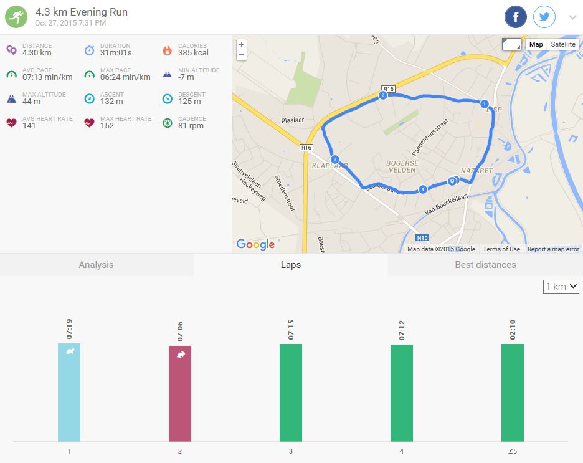
Task: Click the green running activity icon
Action: point(17,17)
